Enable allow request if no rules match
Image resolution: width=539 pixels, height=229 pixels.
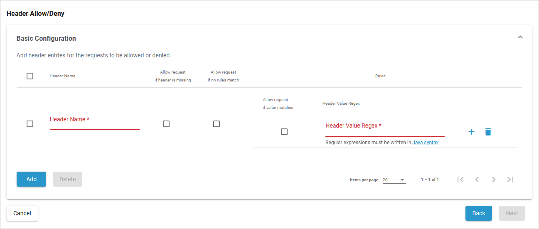217,124
